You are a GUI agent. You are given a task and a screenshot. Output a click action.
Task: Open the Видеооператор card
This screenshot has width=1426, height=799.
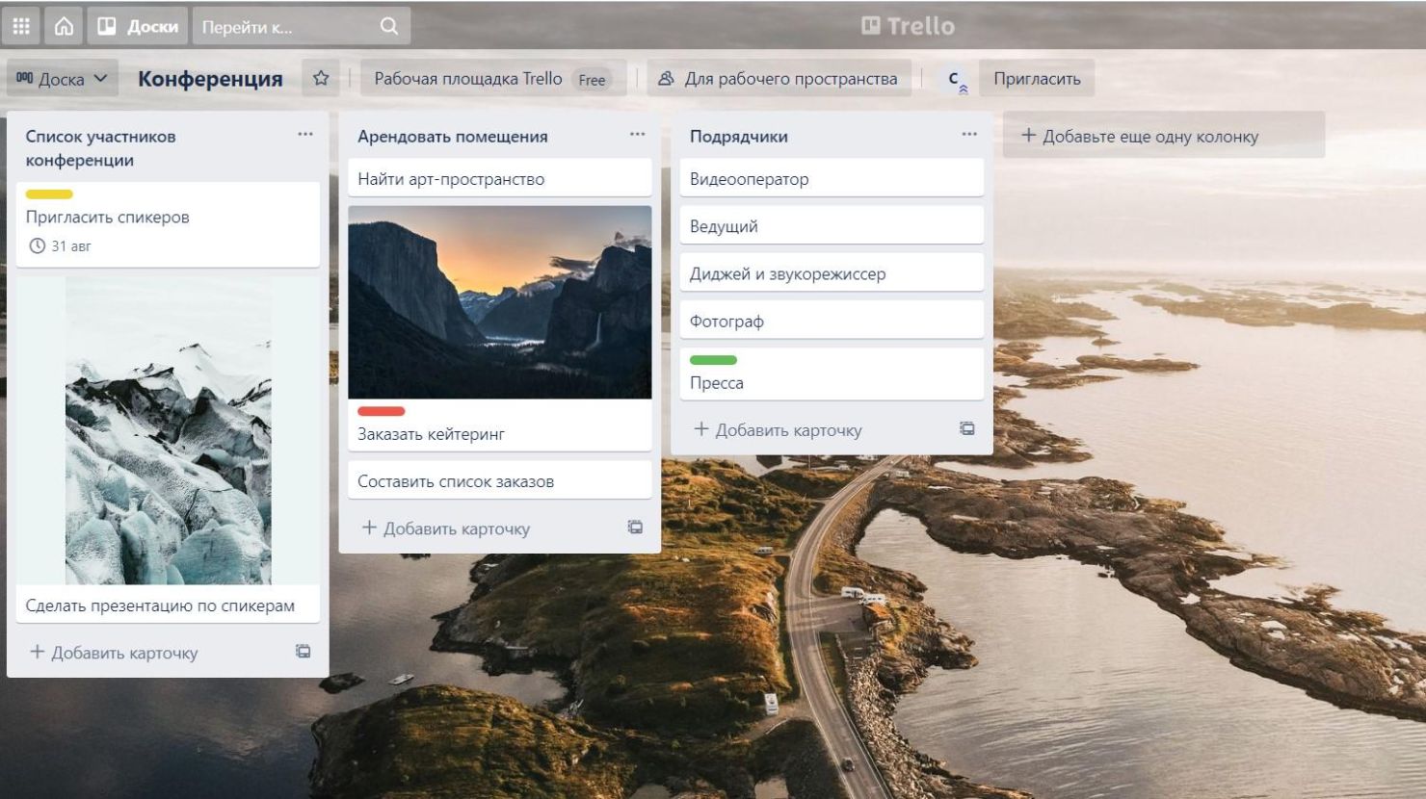[832, 179]
